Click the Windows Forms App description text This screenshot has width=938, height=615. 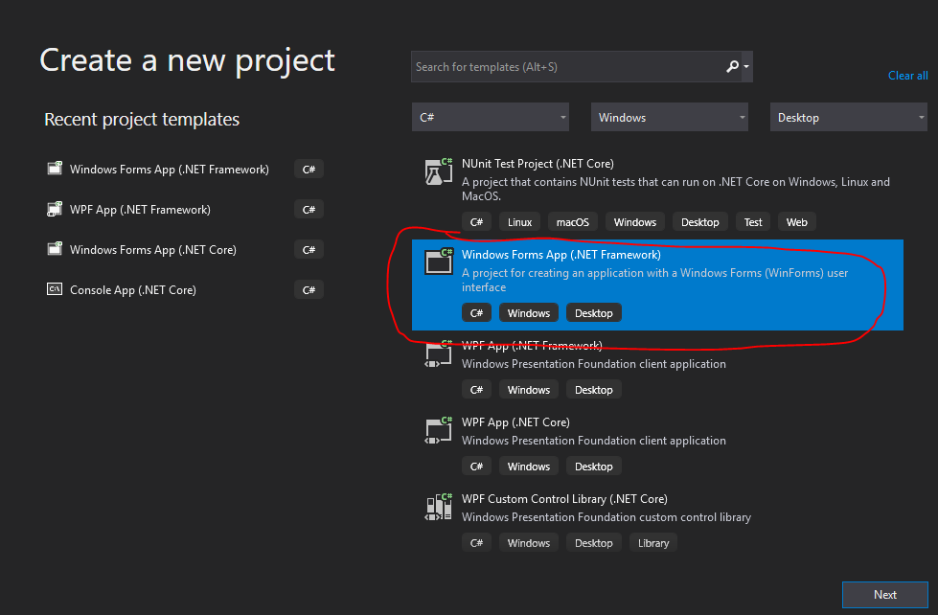coord(654,280)
